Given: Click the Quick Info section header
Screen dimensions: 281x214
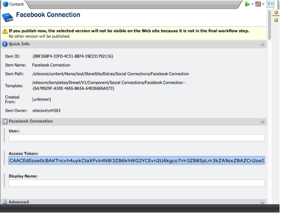Looking at the screenshot, I should 134,44.
